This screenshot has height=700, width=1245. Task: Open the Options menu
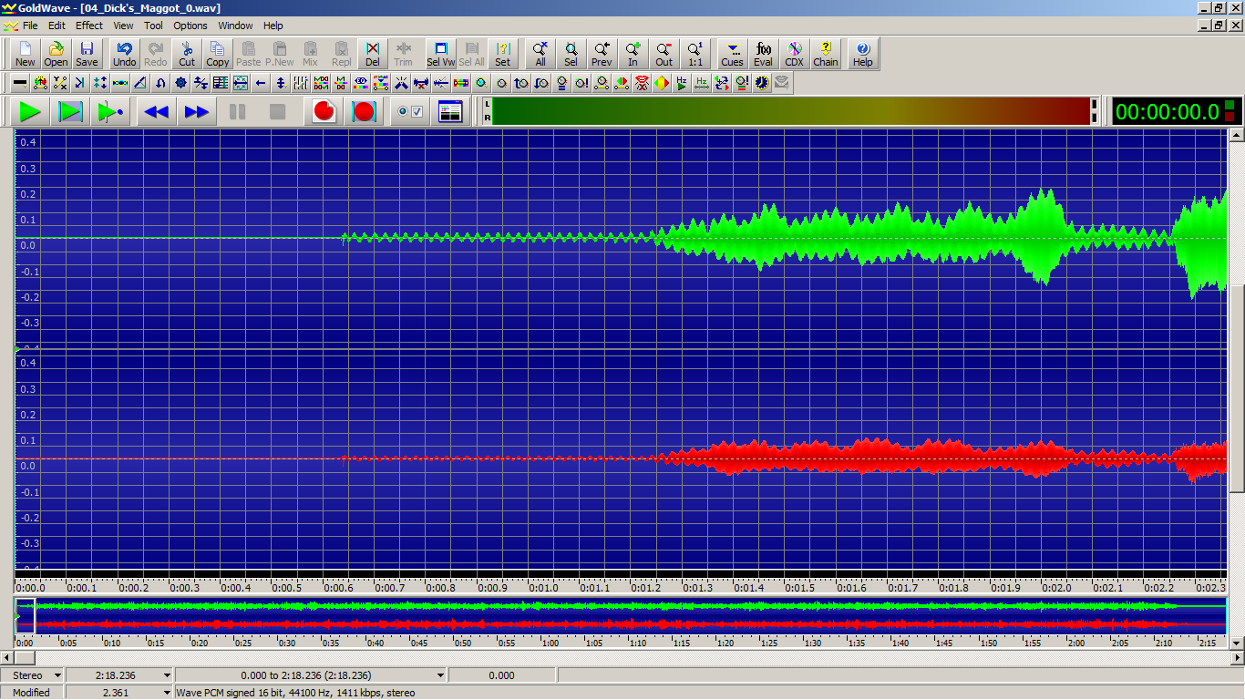(190, 26)
